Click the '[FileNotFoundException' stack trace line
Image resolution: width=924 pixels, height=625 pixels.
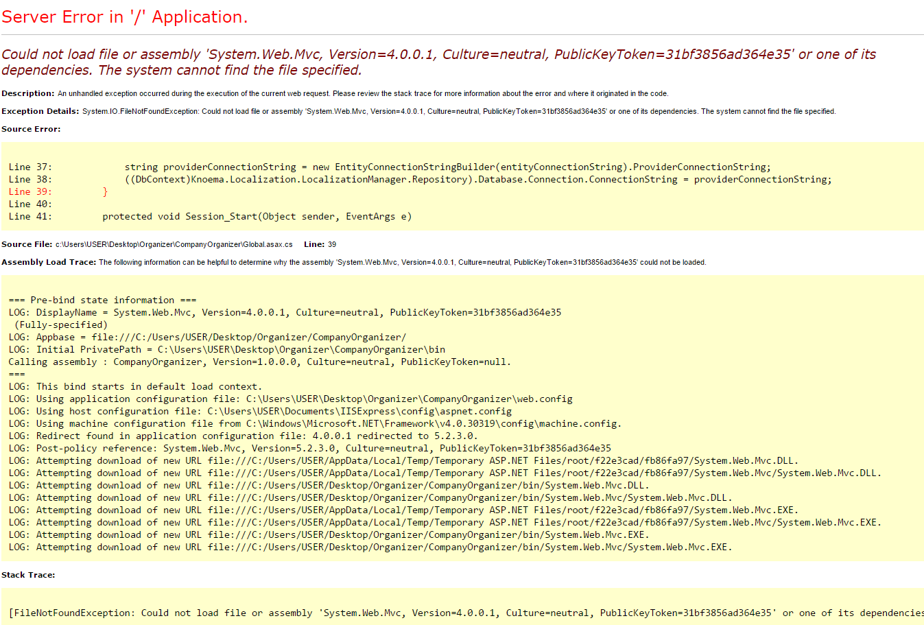465,613
